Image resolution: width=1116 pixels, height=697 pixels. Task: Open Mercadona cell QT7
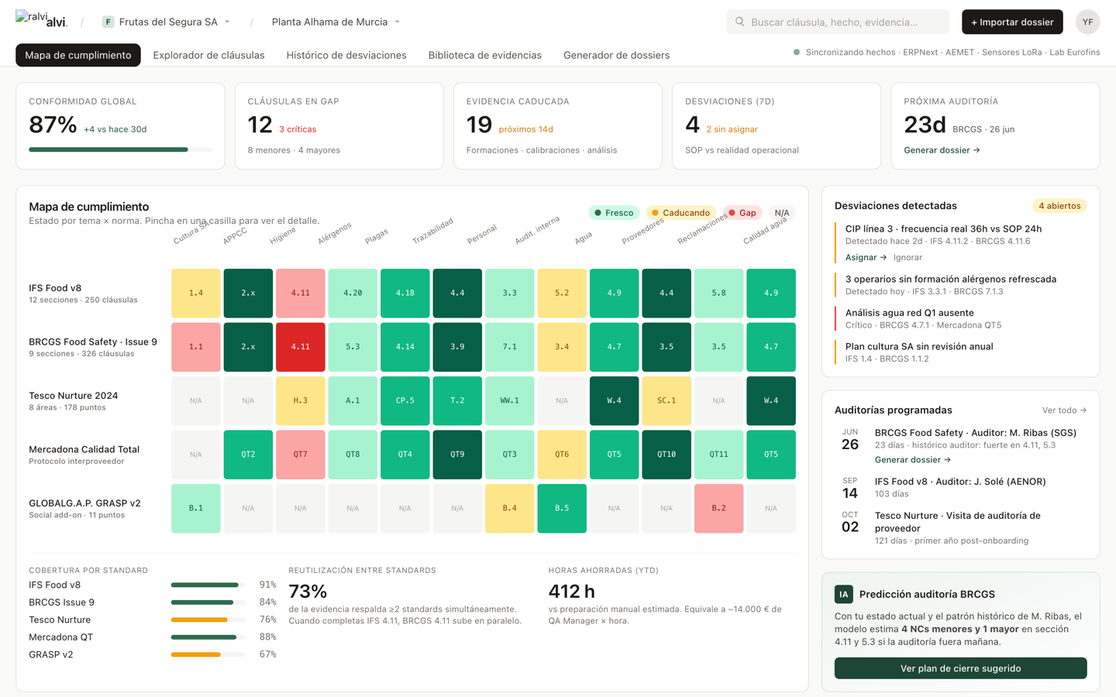[x=301, y=455]
